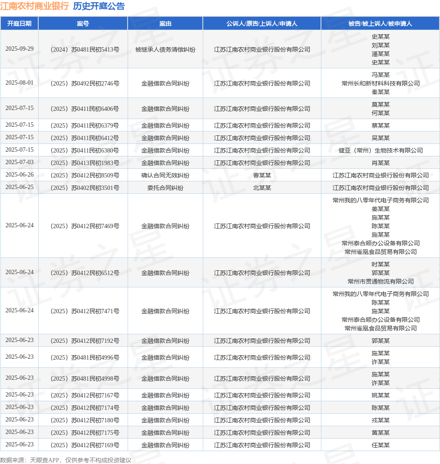Click the 公诉人/原告/上诉人/申请人 column header
The image size is (440, 464).
[262, 24]
